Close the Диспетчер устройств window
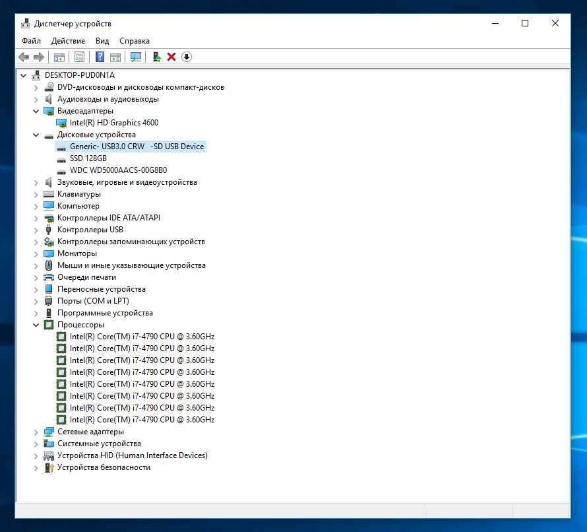This screenshot has height=532, width=587. click(555, 23)
